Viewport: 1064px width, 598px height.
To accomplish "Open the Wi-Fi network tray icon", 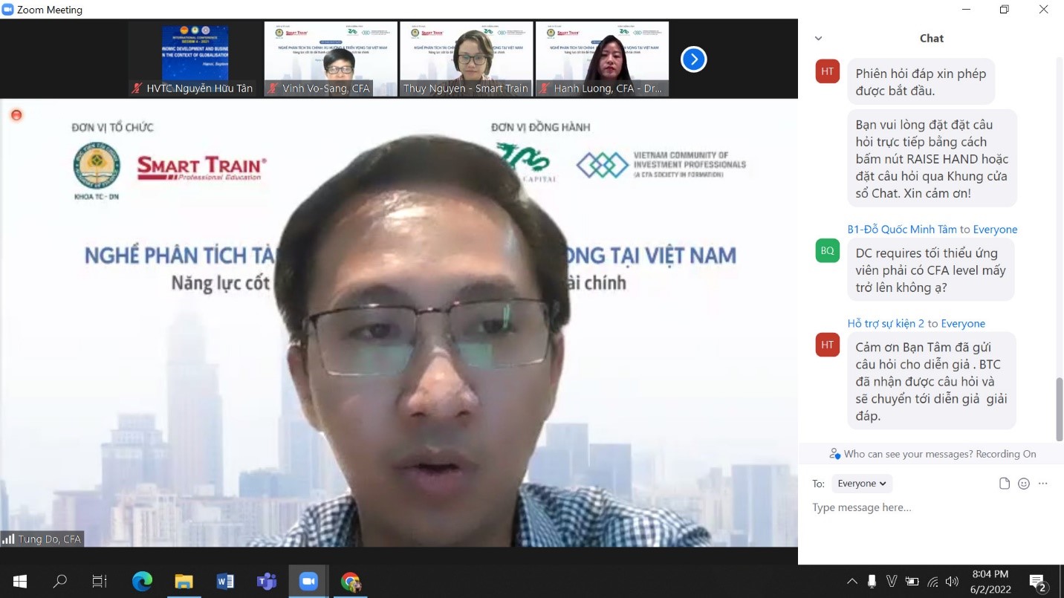I will 932,581.
